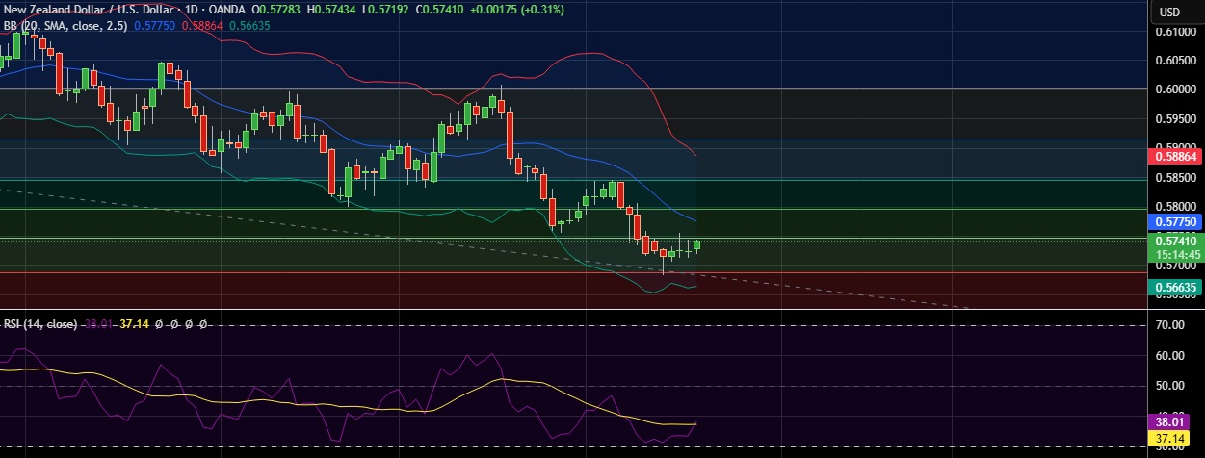Click the 50.00 RSI scale value

[x=1171, y=386]
